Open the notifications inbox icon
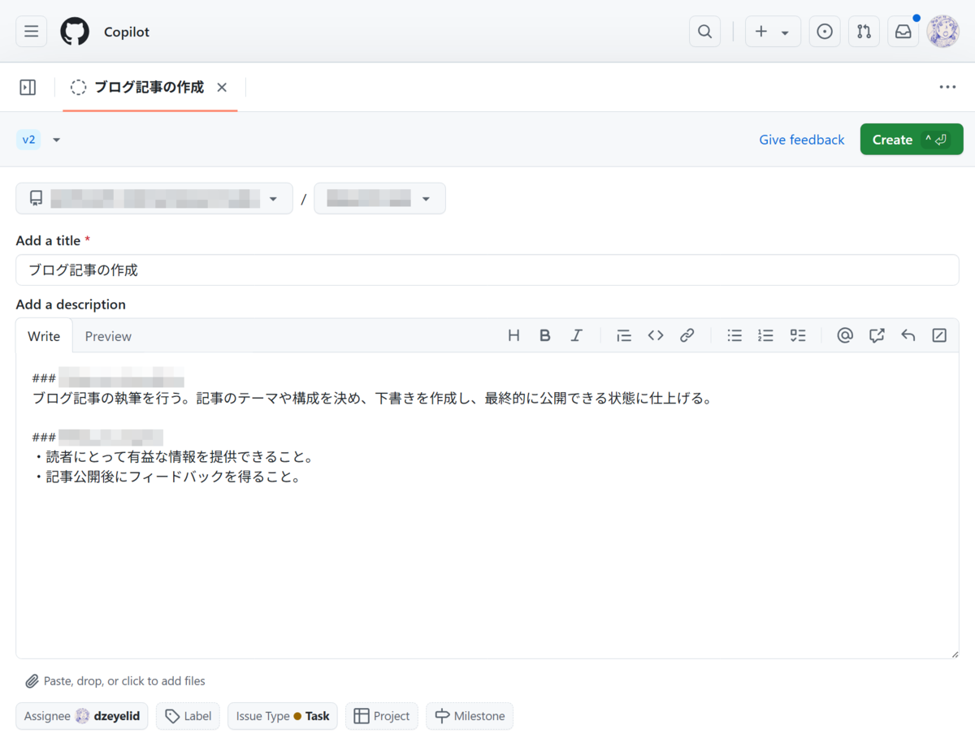Image resolution: width=975 pixels, height=751 pixels. 903,32
